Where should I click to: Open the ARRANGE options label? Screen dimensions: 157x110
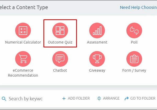(x=111, y=99)
